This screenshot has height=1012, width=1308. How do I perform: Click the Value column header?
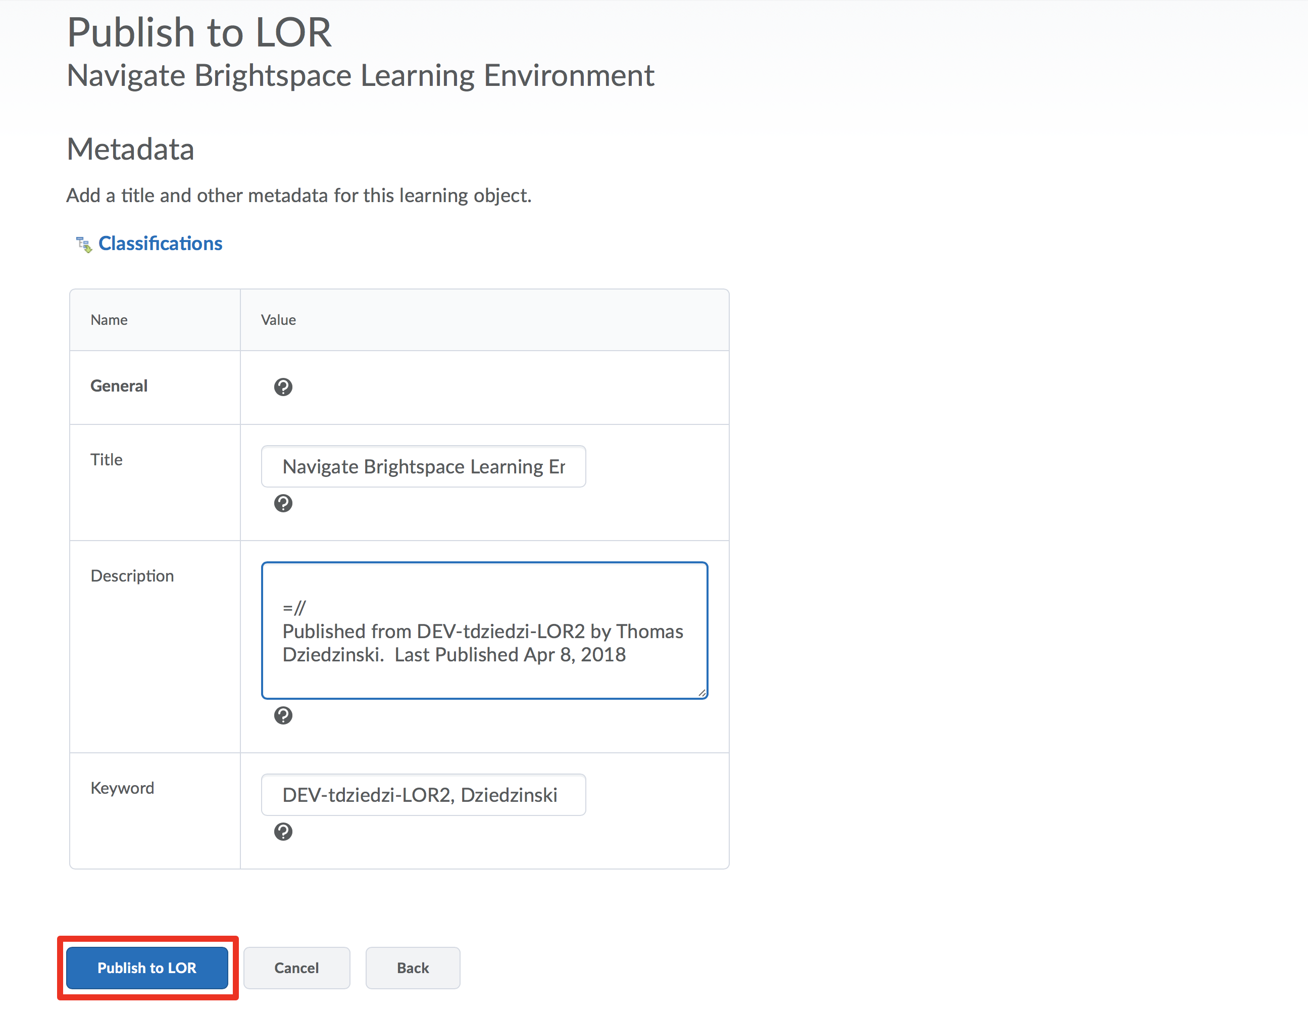pyautogui.click(x=278, y=320)
